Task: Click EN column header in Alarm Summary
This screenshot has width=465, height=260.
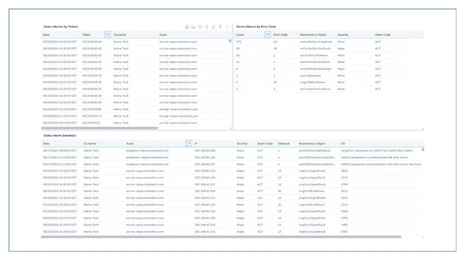Action: [343, 143]
